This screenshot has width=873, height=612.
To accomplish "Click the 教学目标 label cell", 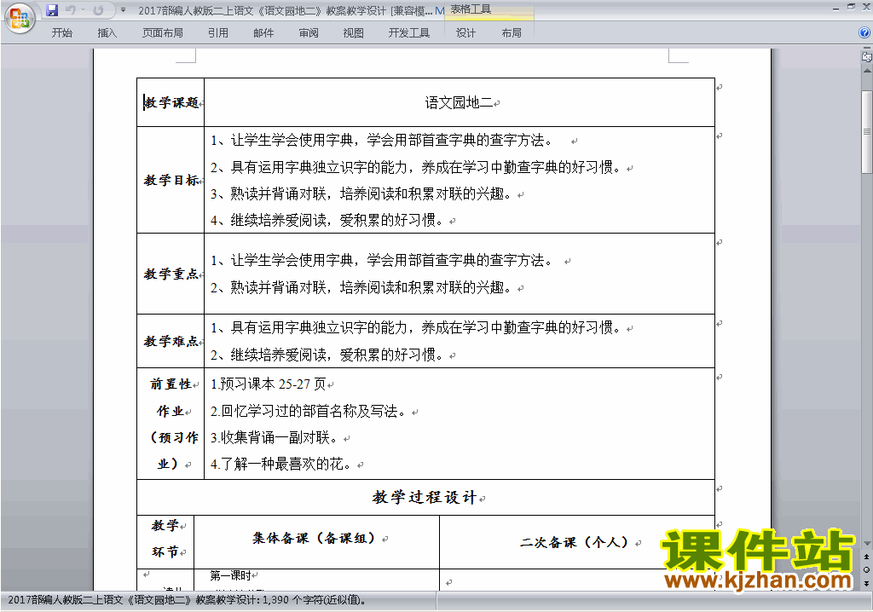I will (171, 181).
